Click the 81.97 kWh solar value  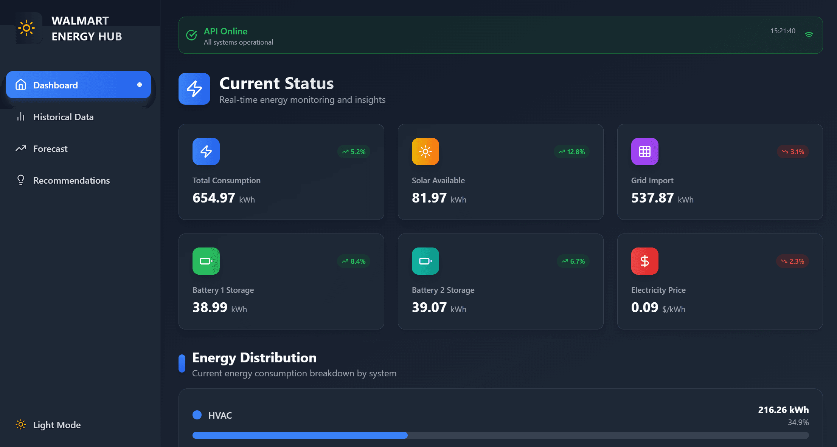click(x=439, y=198)
